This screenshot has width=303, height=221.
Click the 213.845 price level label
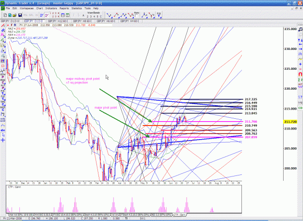tap(251, 113)
